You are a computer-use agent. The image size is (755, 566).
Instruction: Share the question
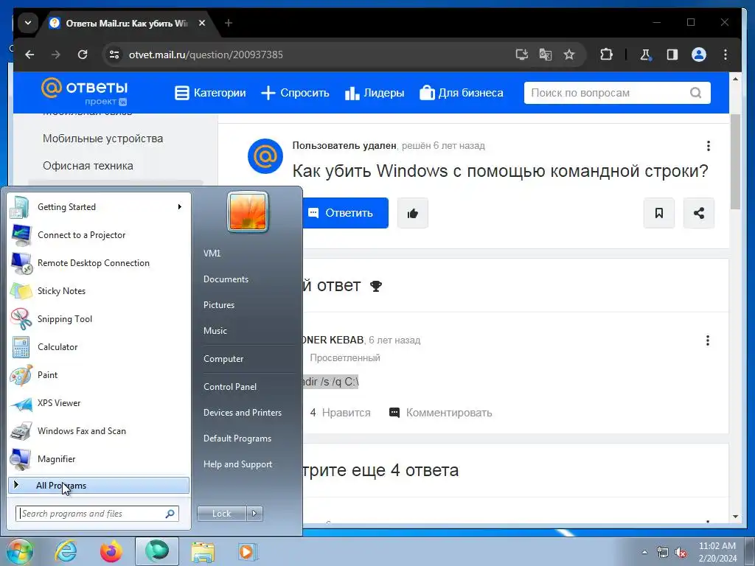699,213
